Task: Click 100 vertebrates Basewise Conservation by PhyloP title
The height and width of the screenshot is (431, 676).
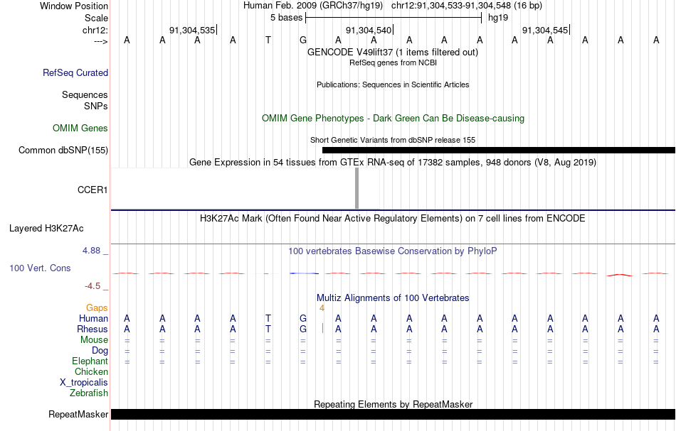Action: (x=392, y=251)
